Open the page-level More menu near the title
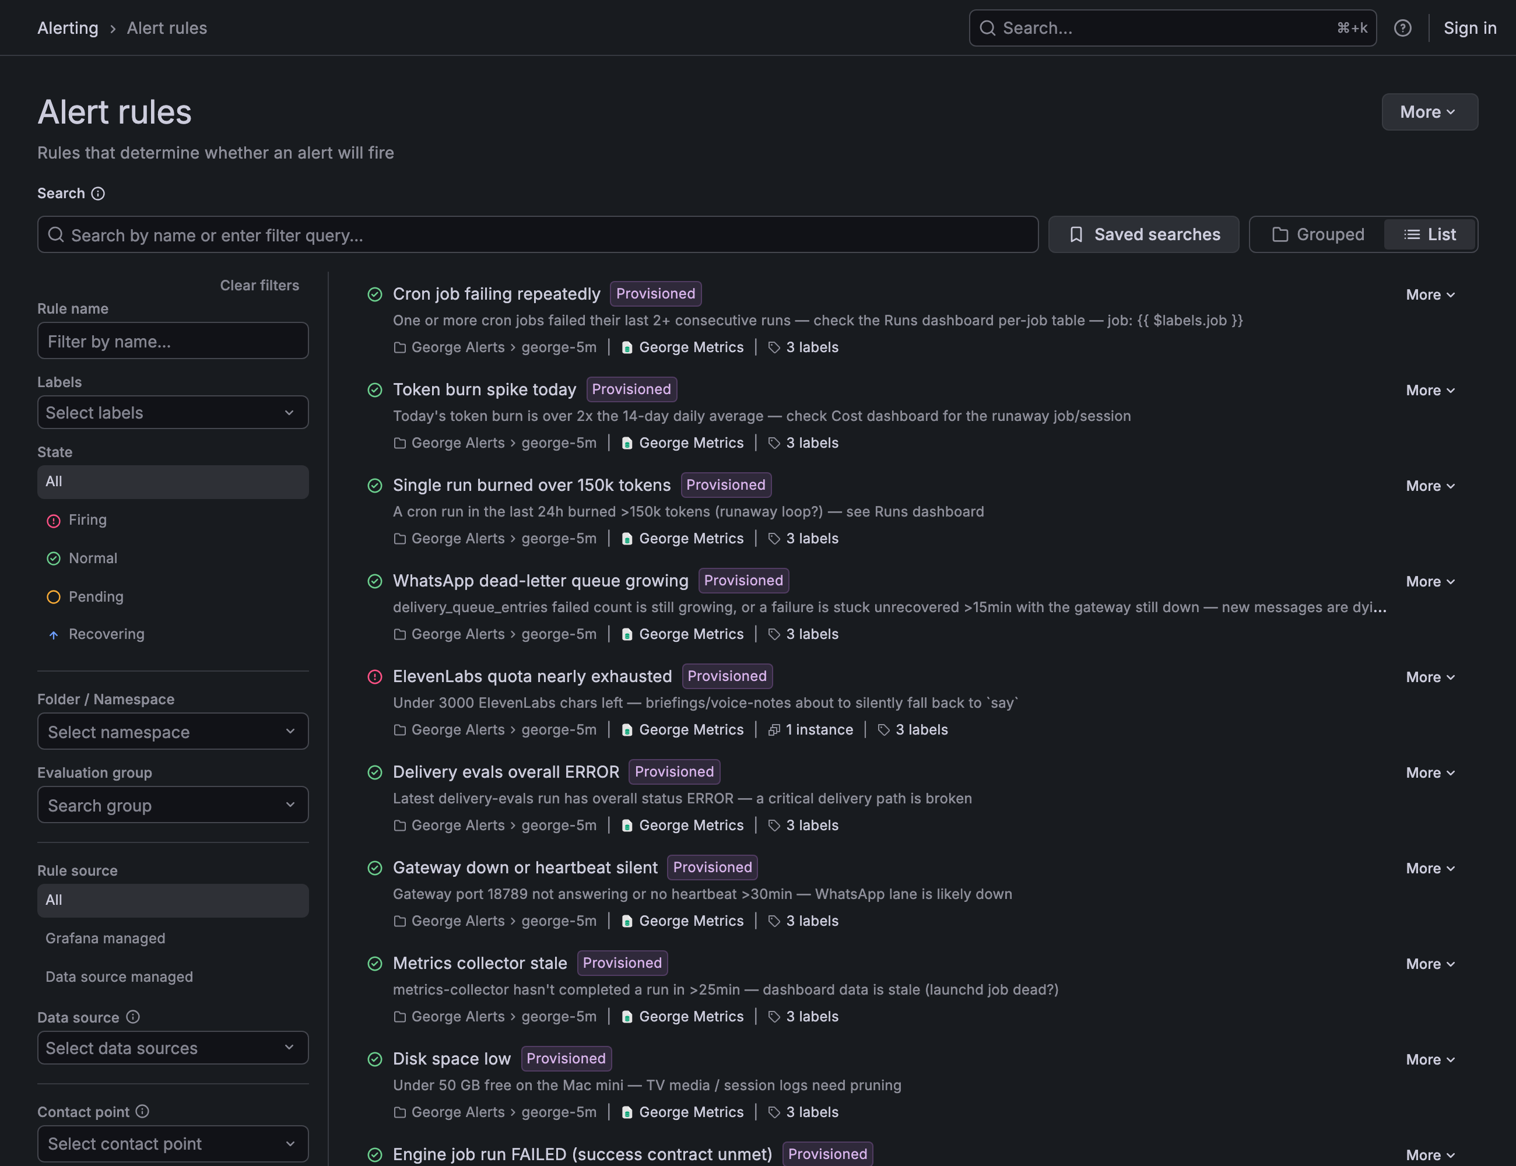The image size is (1516, 1166). (x=1429, y=112)
